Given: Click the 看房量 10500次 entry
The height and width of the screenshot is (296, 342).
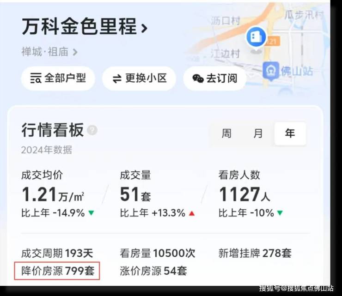Looking at the screenshot, I should (x=157, y=253).
